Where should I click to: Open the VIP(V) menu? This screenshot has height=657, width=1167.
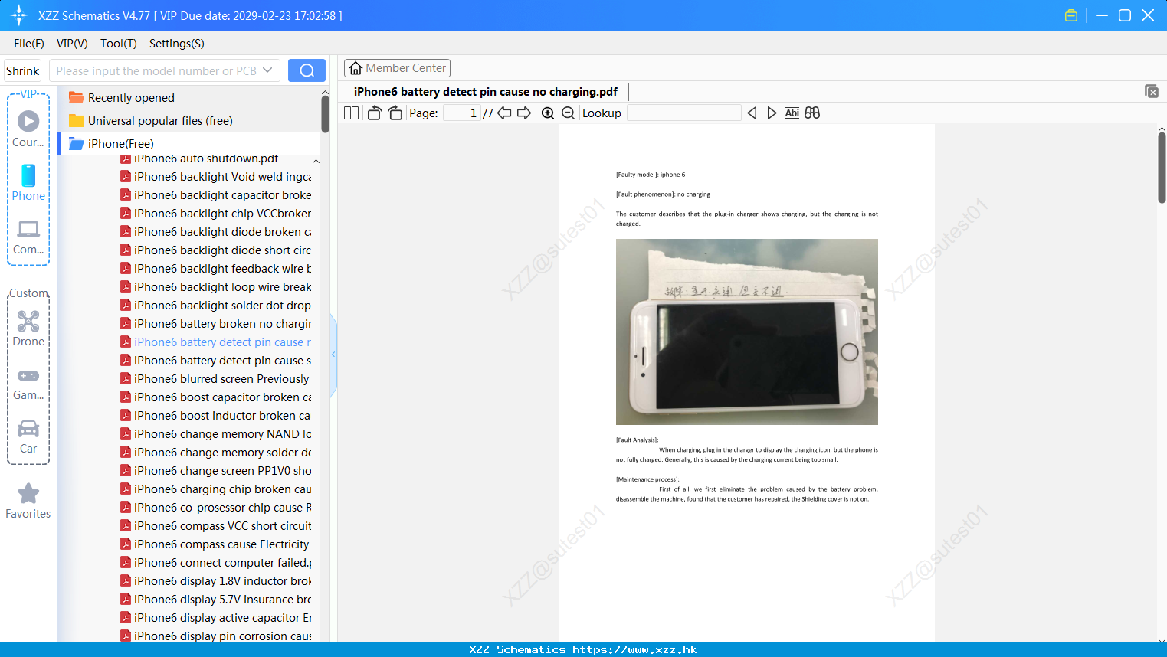72,44
